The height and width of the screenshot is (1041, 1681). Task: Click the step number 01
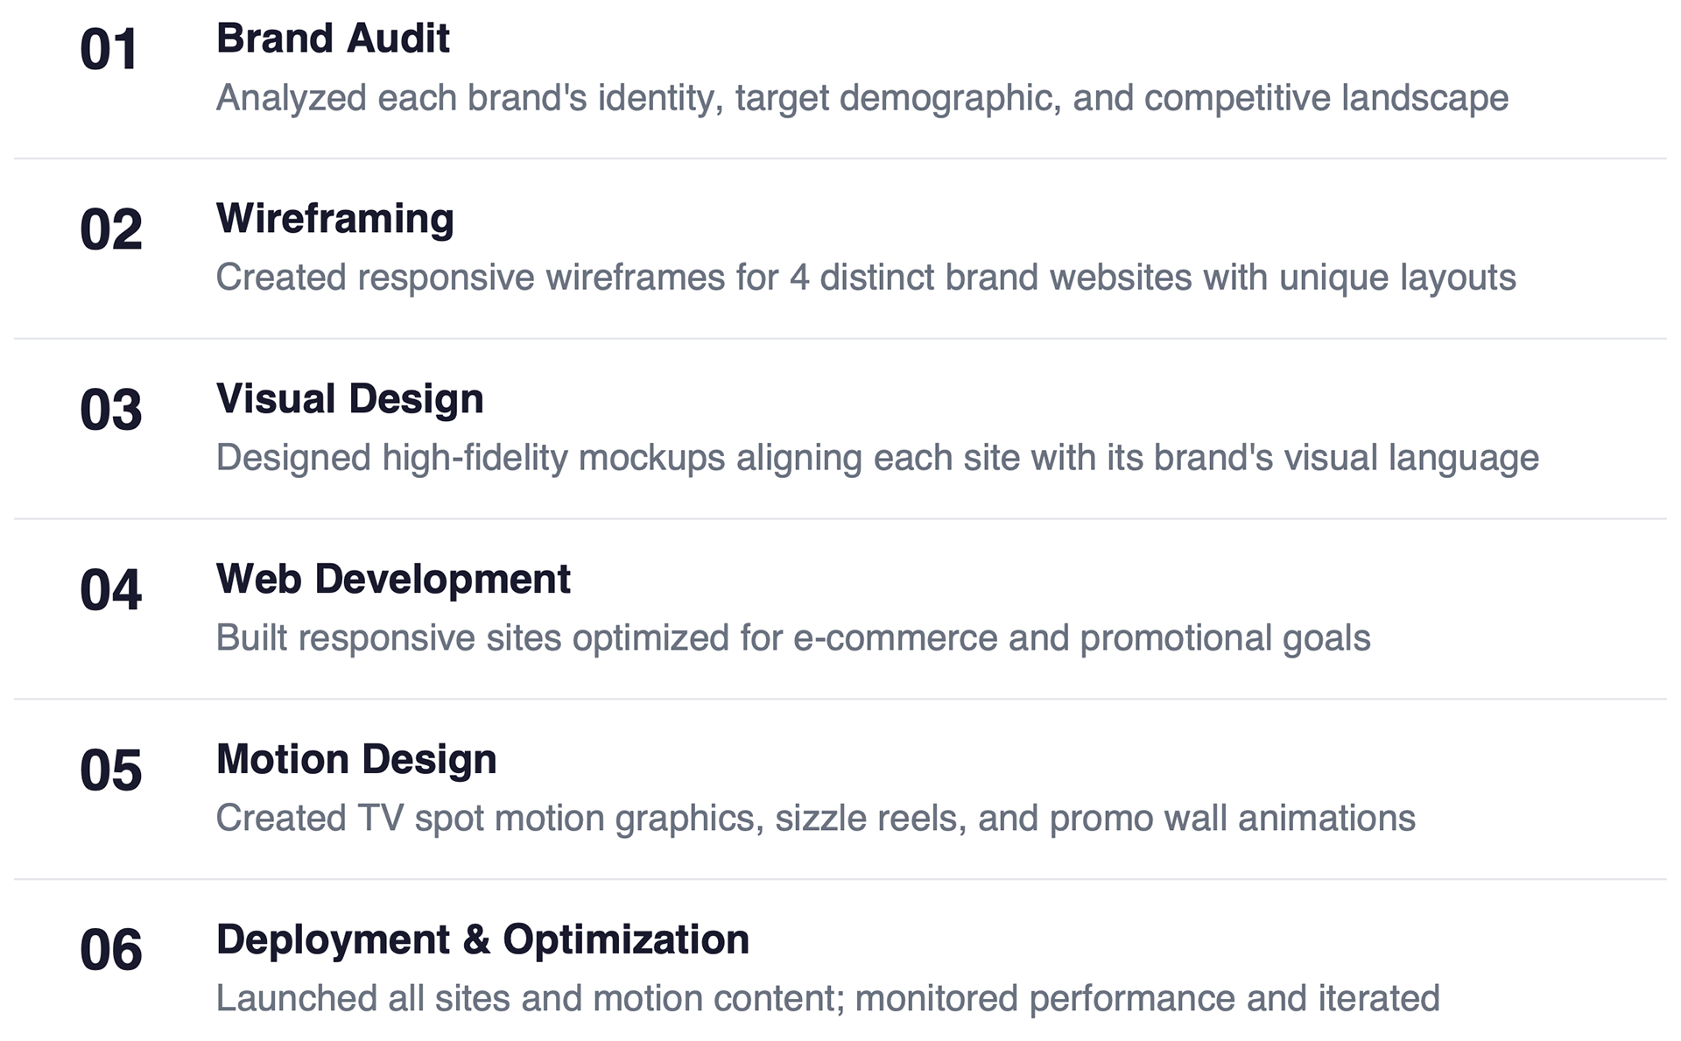[x=109, y=50]
